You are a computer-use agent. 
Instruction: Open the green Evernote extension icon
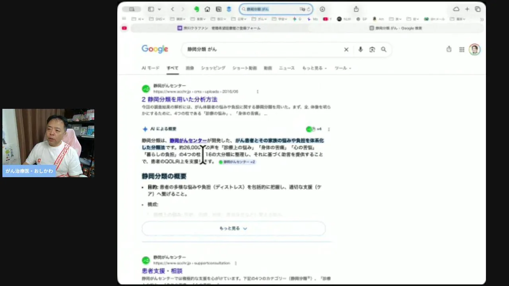(x=196, y=9)
